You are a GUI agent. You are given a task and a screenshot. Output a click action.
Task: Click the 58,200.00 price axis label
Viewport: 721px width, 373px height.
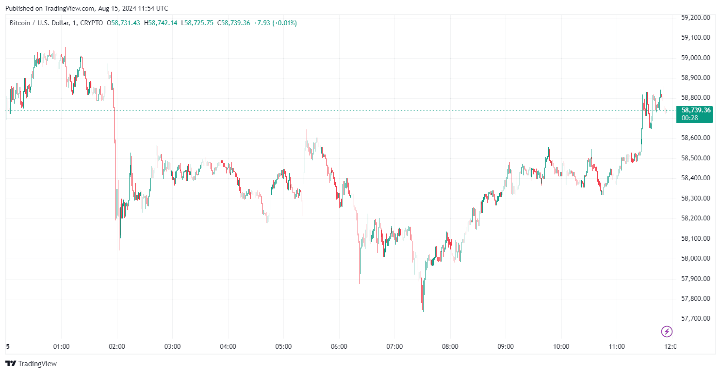[x=696, y=218]
